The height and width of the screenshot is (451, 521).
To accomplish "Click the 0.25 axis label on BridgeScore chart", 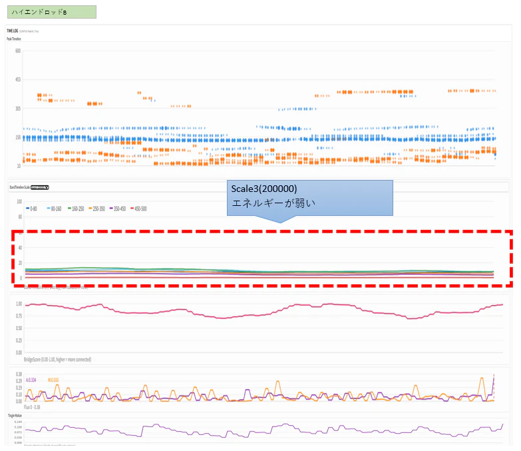I will [19, 341].
